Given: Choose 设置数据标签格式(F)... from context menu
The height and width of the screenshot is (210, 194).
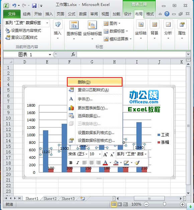Looking at the screenshot, I should click(x=95, y=141).
